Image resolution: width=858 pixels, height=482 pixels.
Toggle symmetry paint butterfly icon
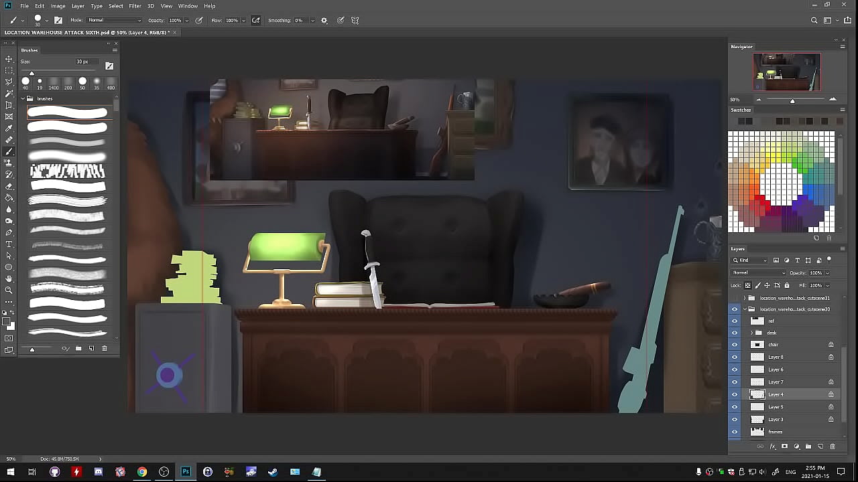(355, 21)
